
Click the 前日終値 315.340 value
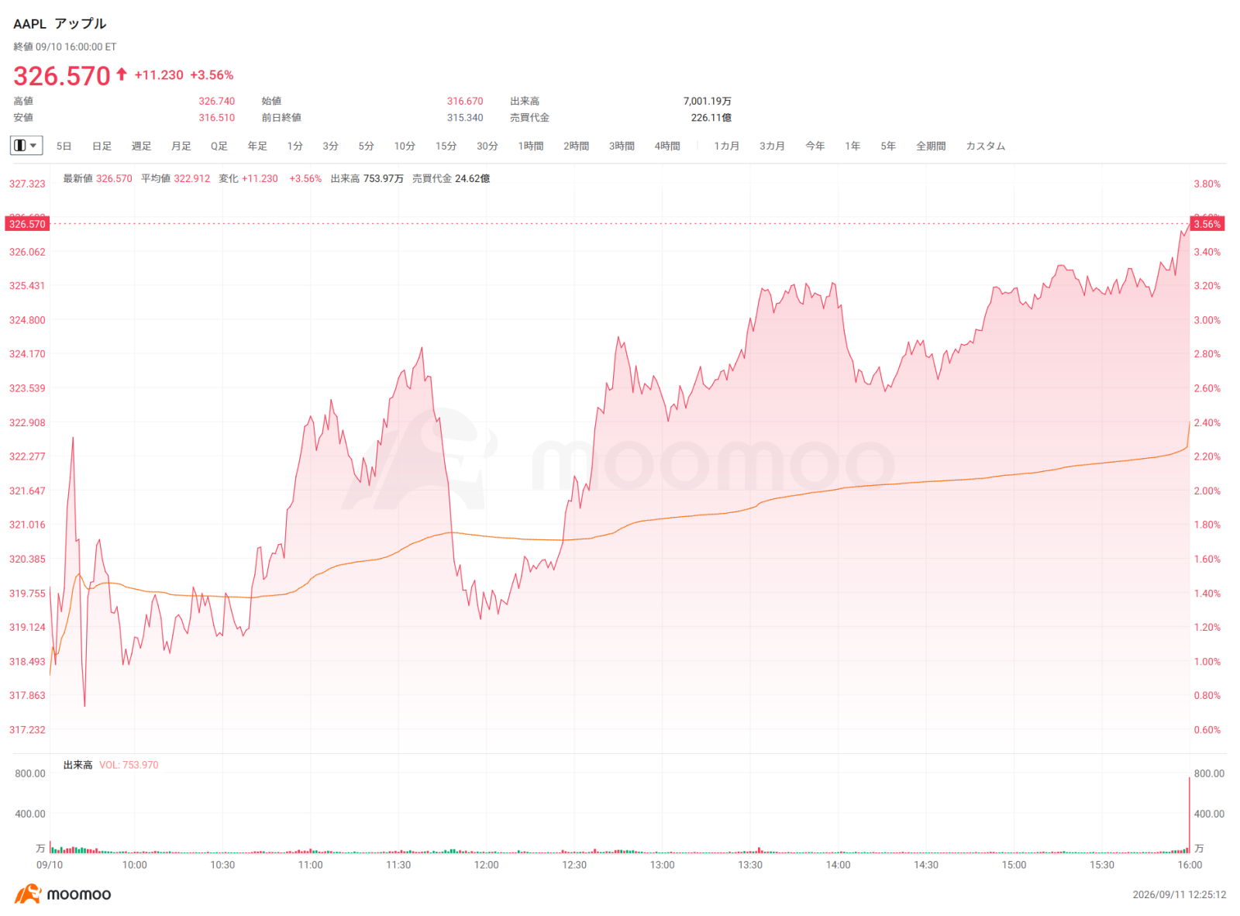click(465, 118)
